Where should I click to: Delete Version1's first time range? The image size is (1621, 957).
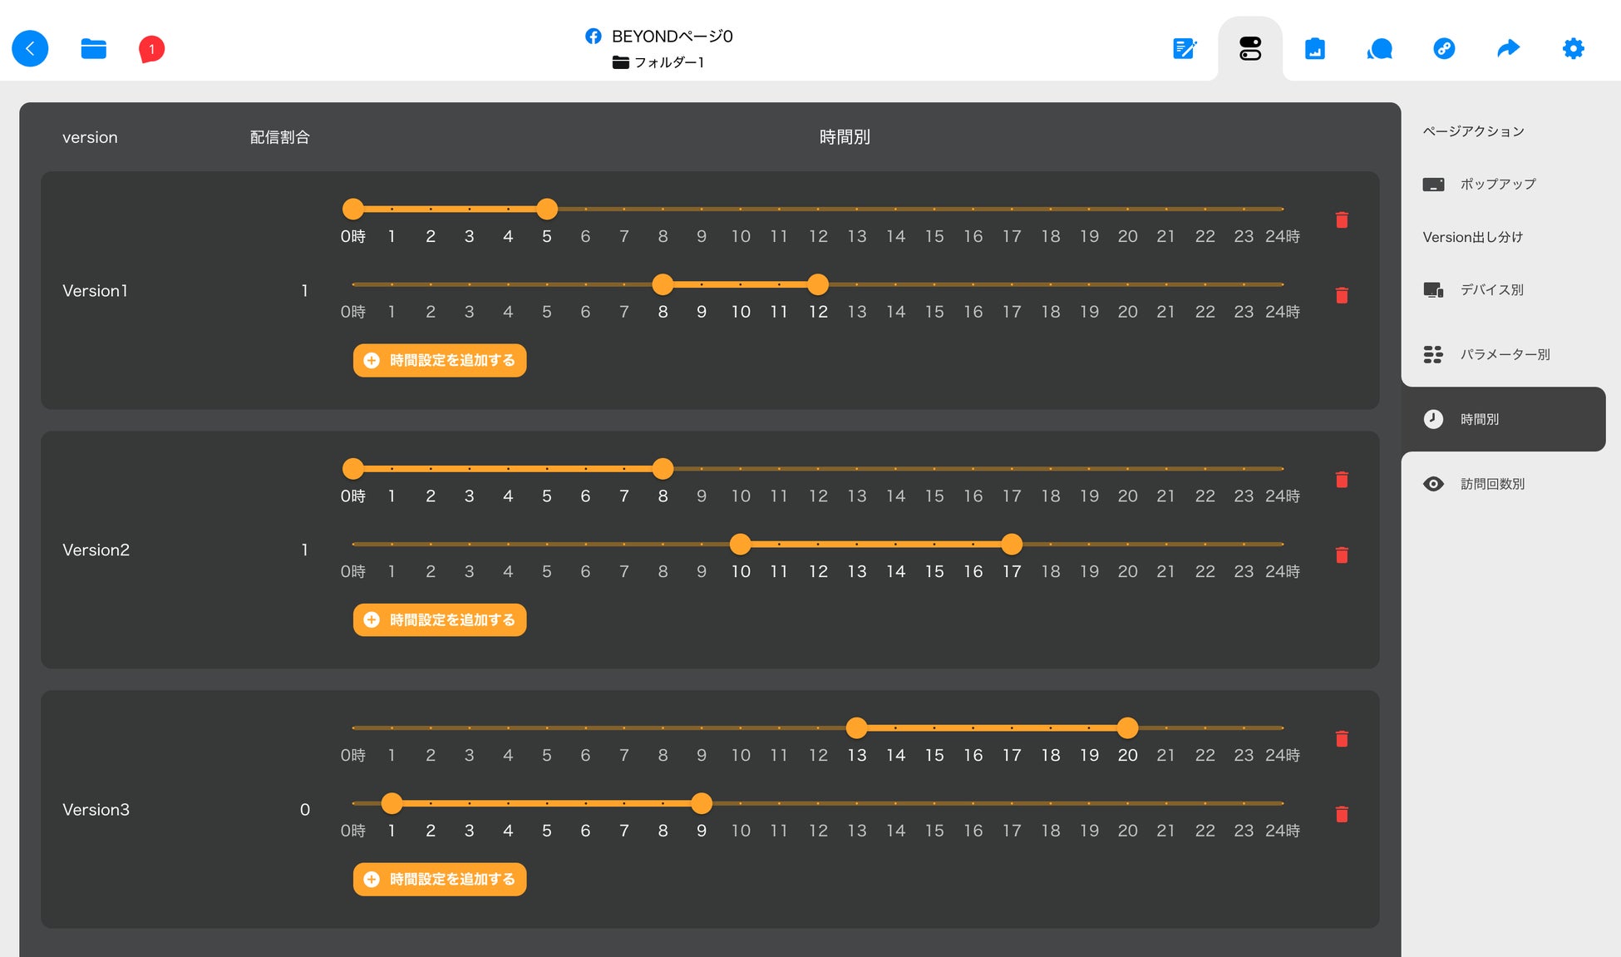point(1342,220)
